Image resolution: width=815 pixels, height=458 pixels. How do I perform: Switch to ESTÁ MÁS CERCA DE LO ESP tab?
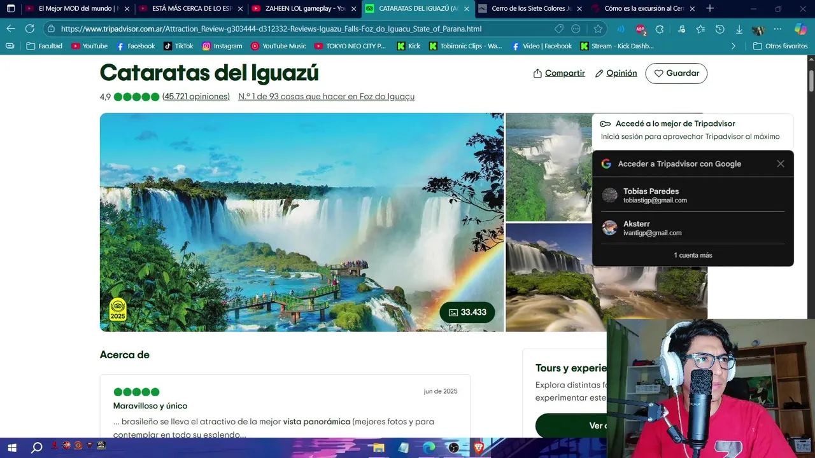tap(190, 9)
